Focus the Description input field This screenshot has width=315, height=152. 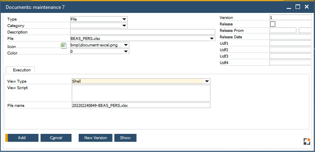tap(143, 32)
